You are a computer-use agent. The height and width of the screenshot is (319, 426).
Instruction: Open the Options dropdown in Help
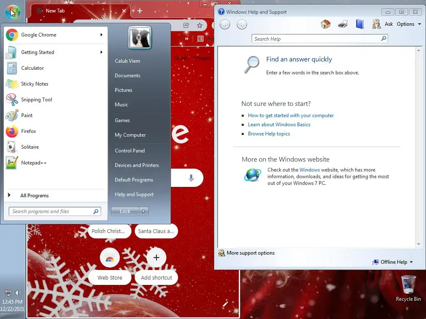tap(409, 24)
